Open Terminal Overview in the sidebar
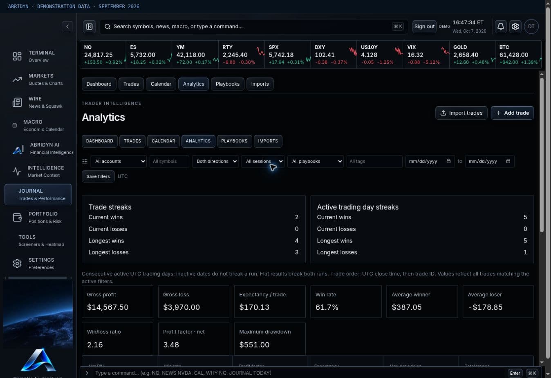Image resolution: width=551 pixels, height=378 pixels. (38, 56)
